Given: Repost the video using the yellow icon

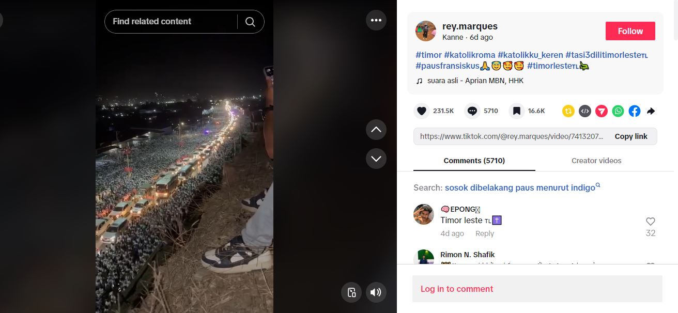Looking at the screenshot, I should coord(568,111).
